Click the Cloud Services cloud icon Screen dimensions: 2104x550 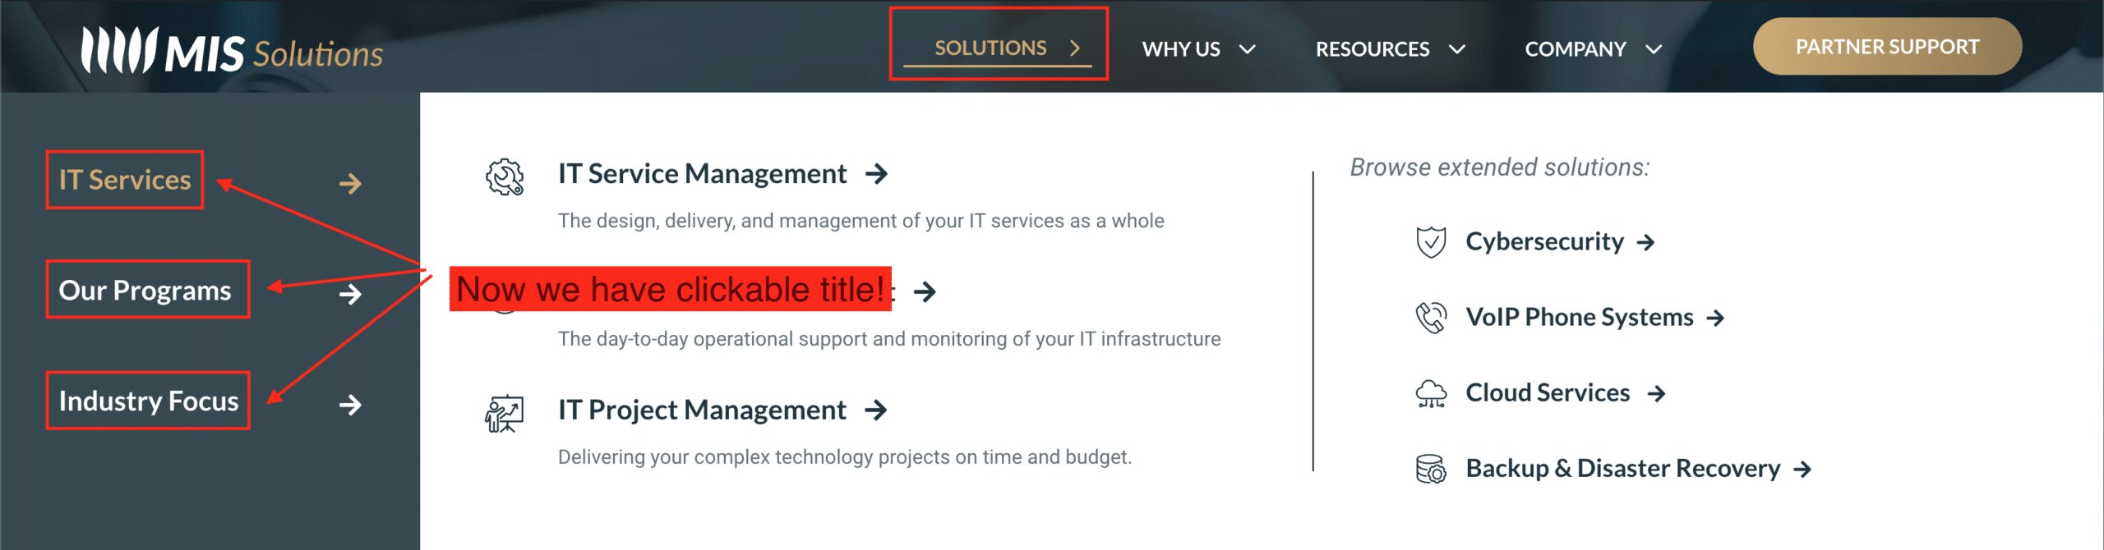[x=1431, y=393]
